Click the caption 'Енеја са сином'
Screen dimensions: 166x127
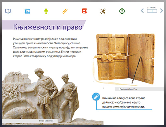click(x=46, y=121)
